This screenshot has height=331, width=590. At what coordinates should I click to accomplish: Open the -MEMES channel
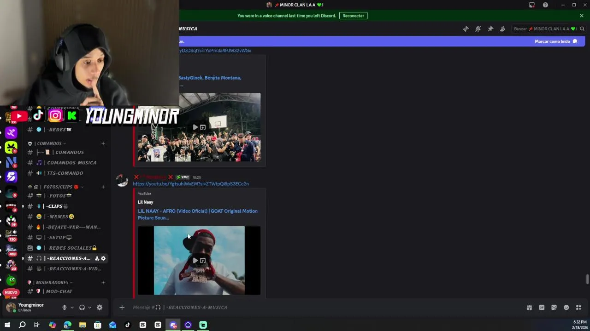(x=67, y=217)
